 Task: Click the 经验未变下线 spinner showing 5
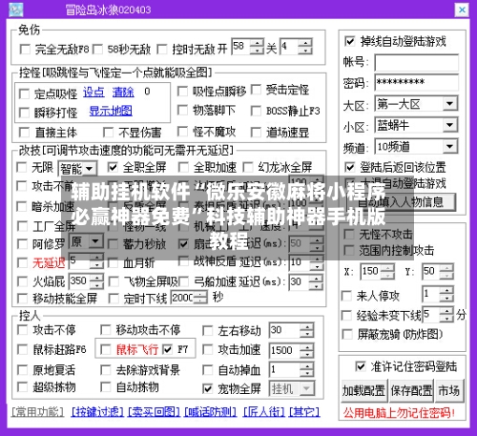click(438, 315)
